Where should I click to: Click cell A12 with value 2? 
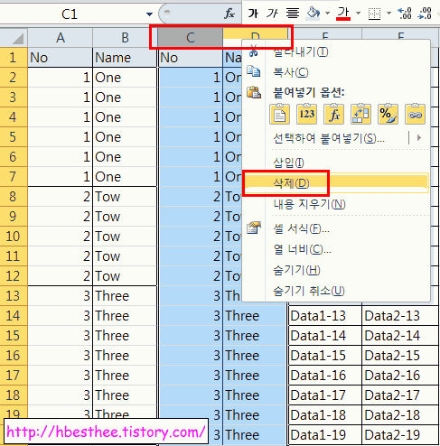point(60,276)
